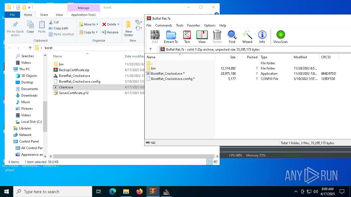Click the taskbar search box
The image size is (351, 197).
pyautogui.click(x=53, y=192)
